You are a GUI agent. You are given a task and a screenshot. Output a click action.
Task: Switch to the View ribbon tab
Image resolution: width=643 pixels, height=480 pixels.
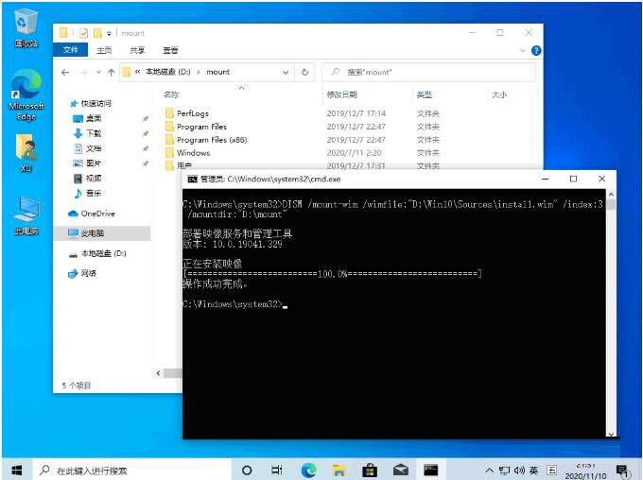[170, 50]
